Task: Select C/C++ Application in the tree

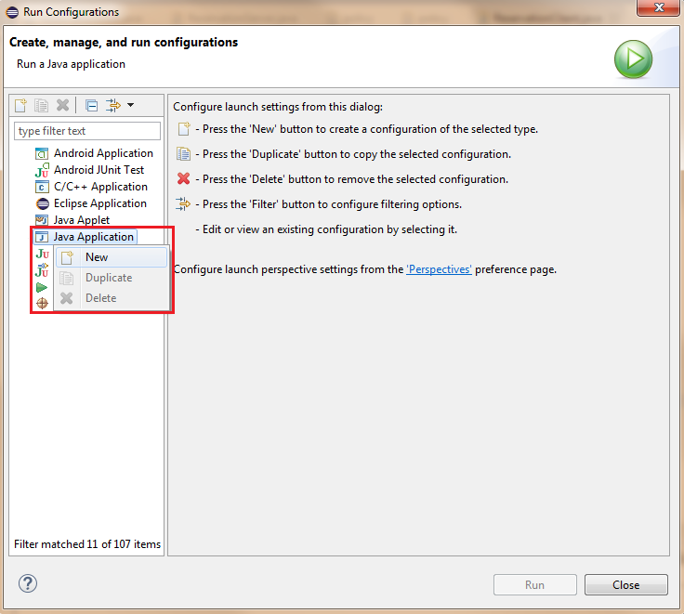Action: [100, 187]
